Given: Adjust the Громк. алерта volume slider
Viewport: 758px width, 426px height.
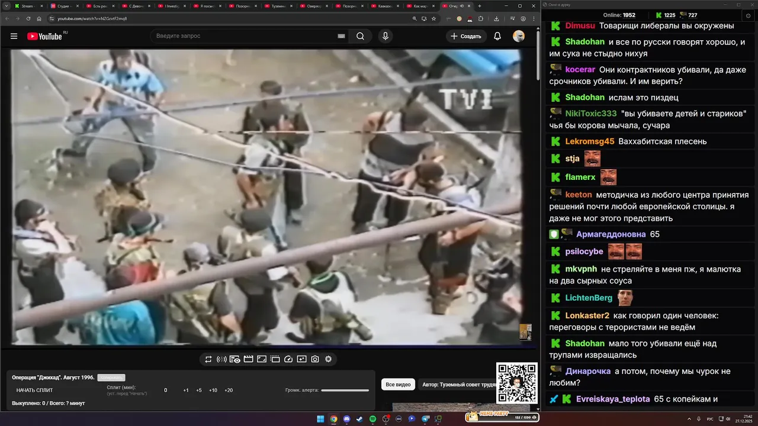Looking at the screenshot, I should tap(345, 390).
